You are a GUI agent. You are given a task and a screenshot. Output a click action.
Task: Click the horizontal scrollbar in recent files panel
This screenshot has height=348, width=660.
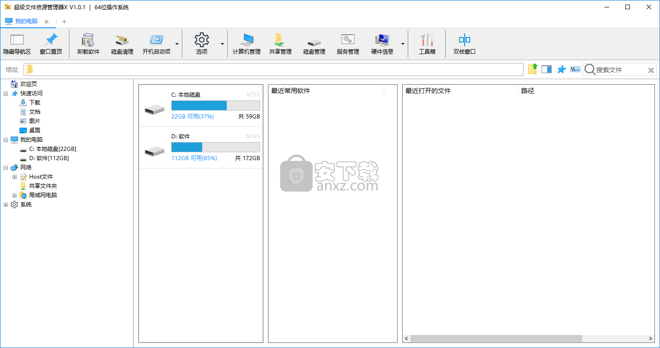tap(496, 339)
